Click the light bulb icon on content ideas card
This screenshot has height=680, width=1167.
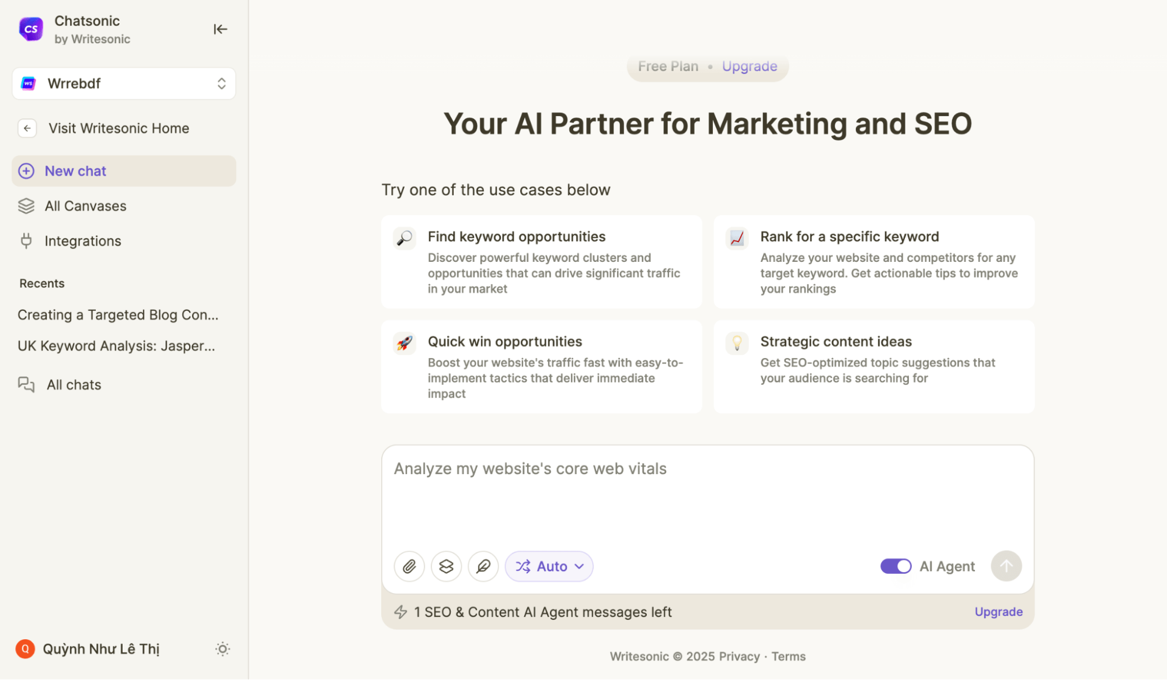737,343
